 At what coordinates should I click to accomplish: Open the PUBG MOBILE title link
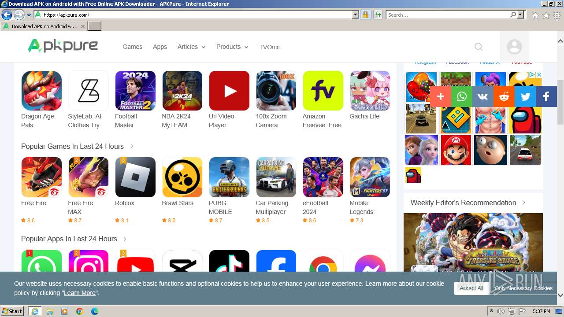coord(220,207)
